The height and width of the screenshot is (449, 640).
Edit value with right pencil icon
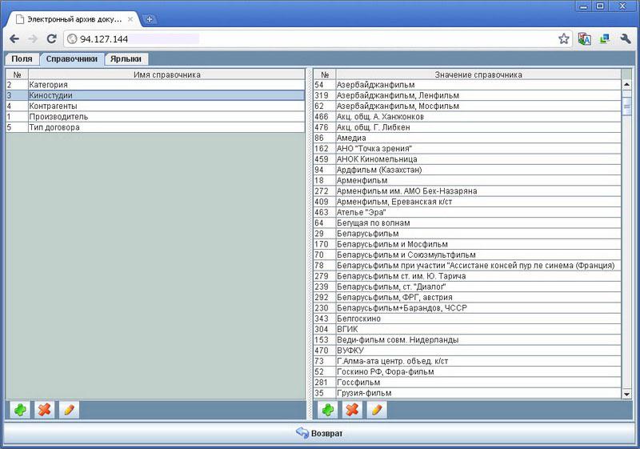pos(377,410)
